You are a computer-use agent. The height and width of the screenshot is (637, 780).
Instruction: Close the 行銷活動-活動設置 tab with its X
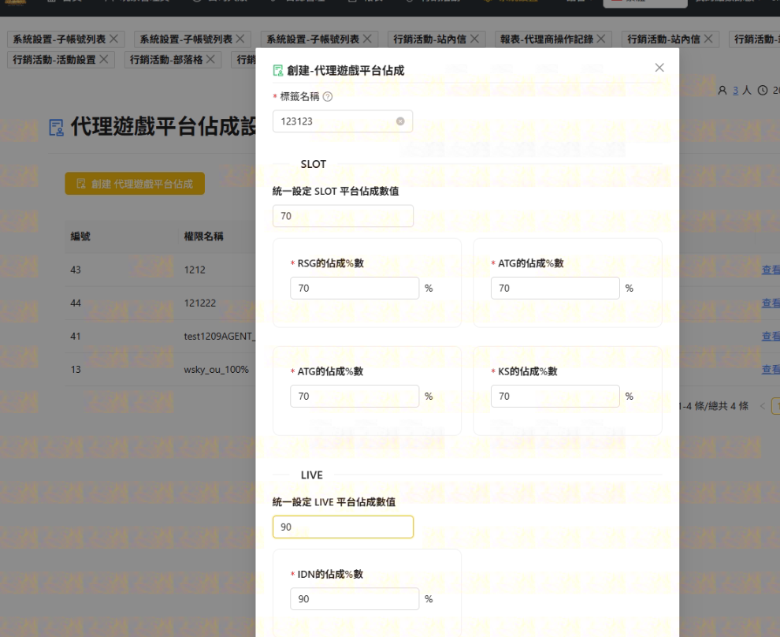[106, 60]
